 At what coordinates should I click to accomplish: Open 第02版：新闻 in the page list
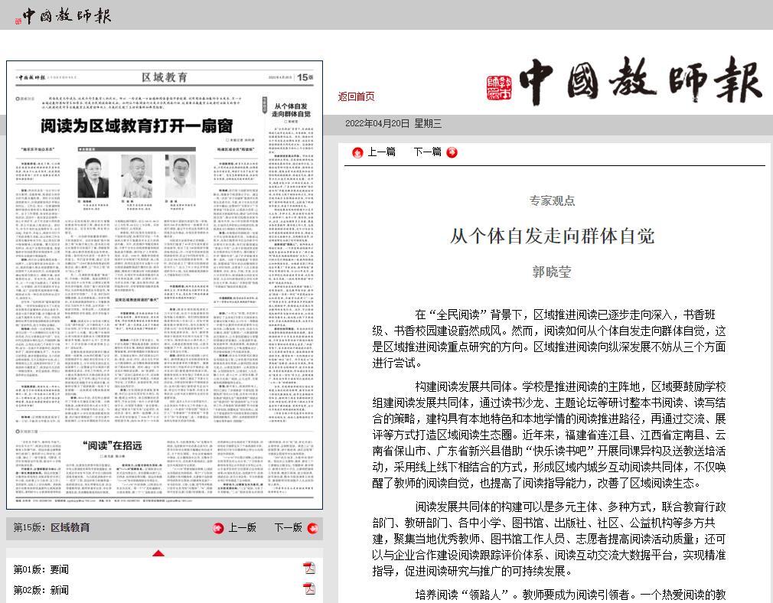pos(41,590)
